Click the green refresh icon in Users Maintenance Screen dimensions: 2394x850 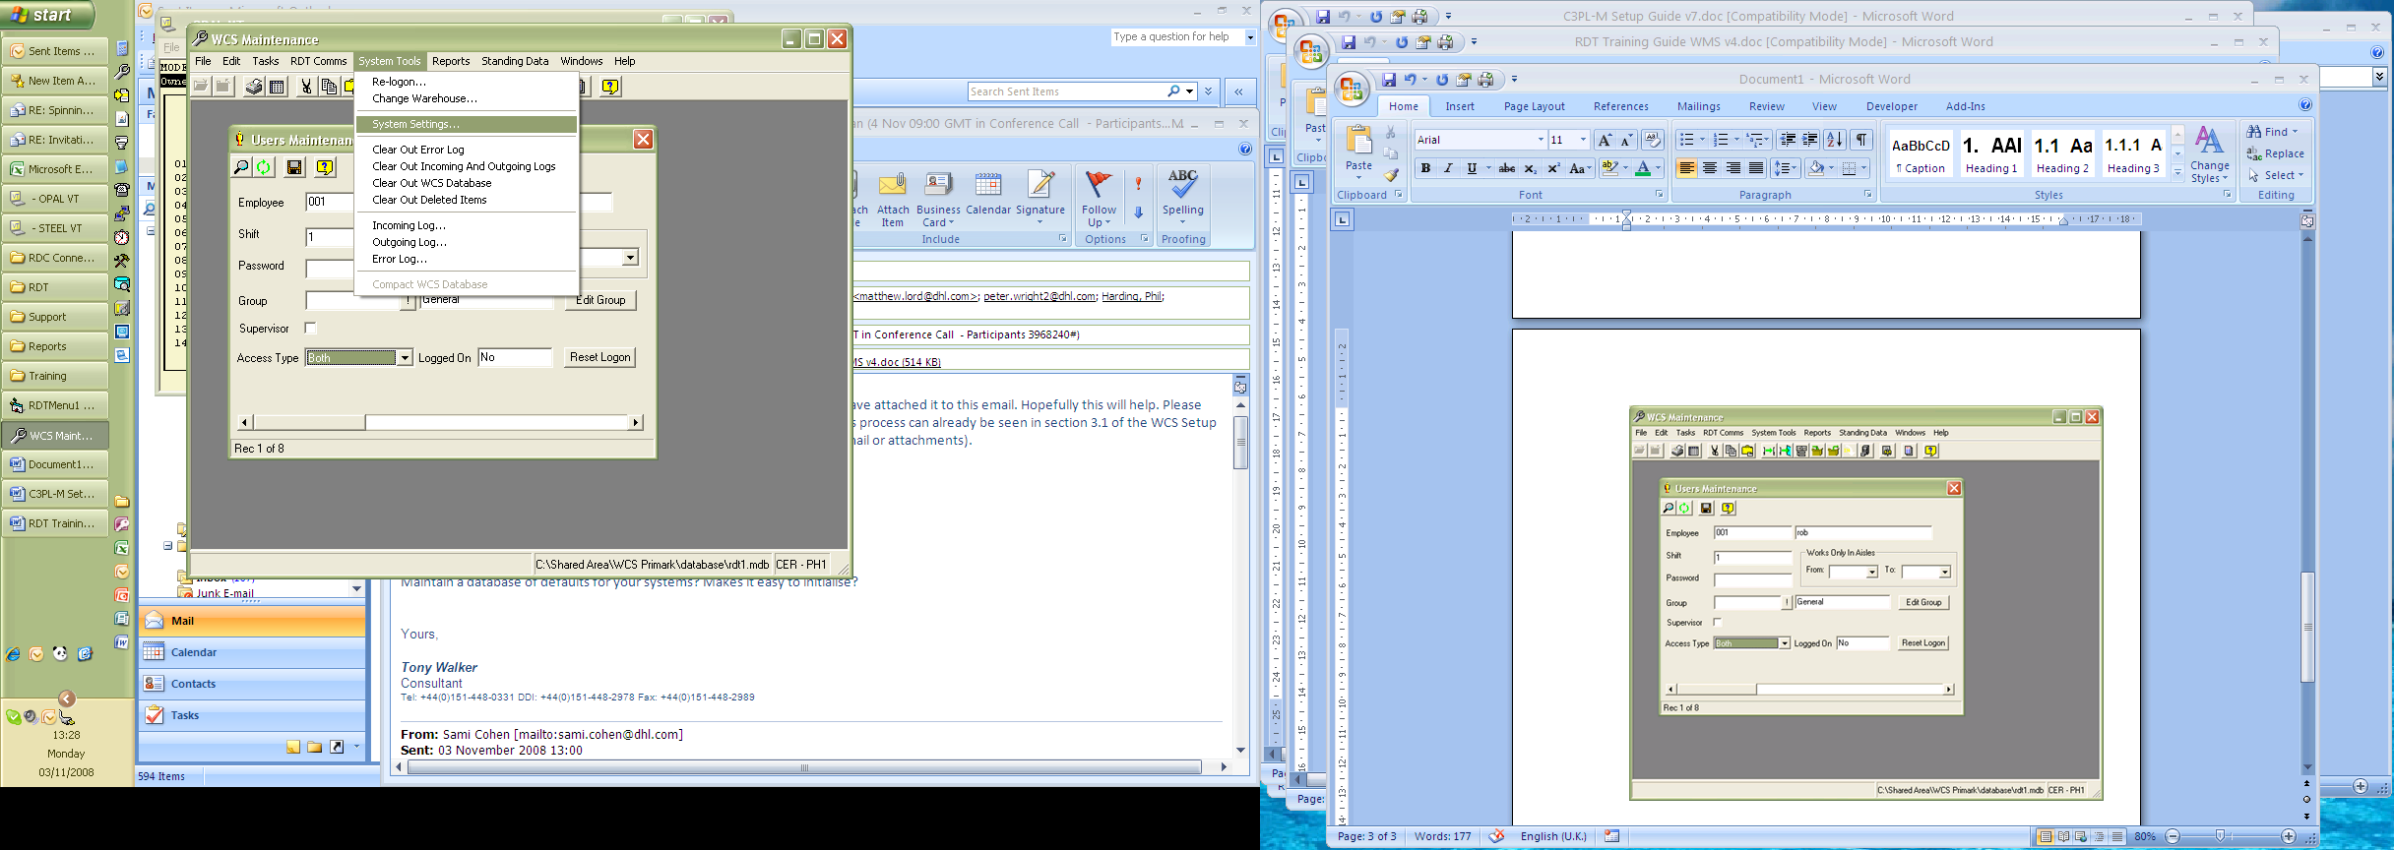click(264, 167)
